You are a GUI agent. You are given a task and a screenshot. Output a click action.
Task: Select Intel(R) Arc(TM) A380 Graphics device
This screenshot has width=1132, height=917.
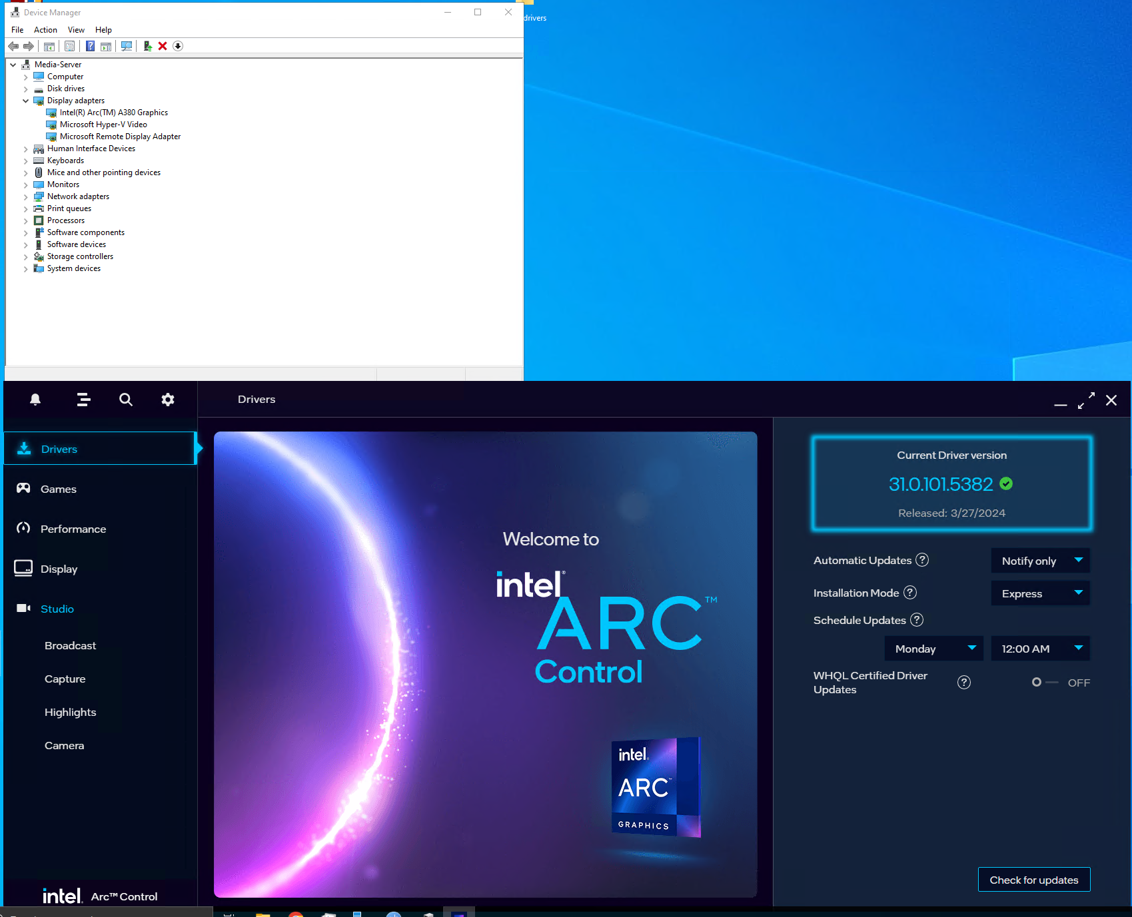(113, 112)
